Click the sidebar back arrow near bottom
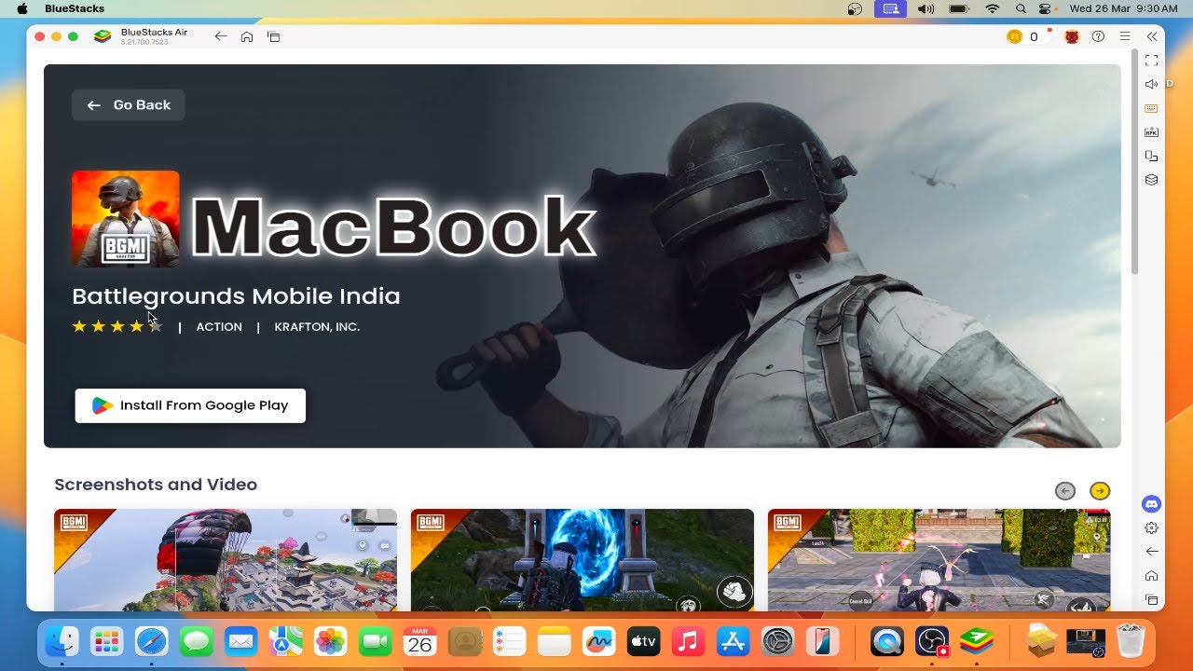Image resolution: width=1193 pixels, height=671 pixels. (1151, 552)
